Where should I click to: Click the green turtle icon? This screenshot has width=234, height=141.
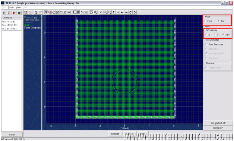click(x=19, y=13)
